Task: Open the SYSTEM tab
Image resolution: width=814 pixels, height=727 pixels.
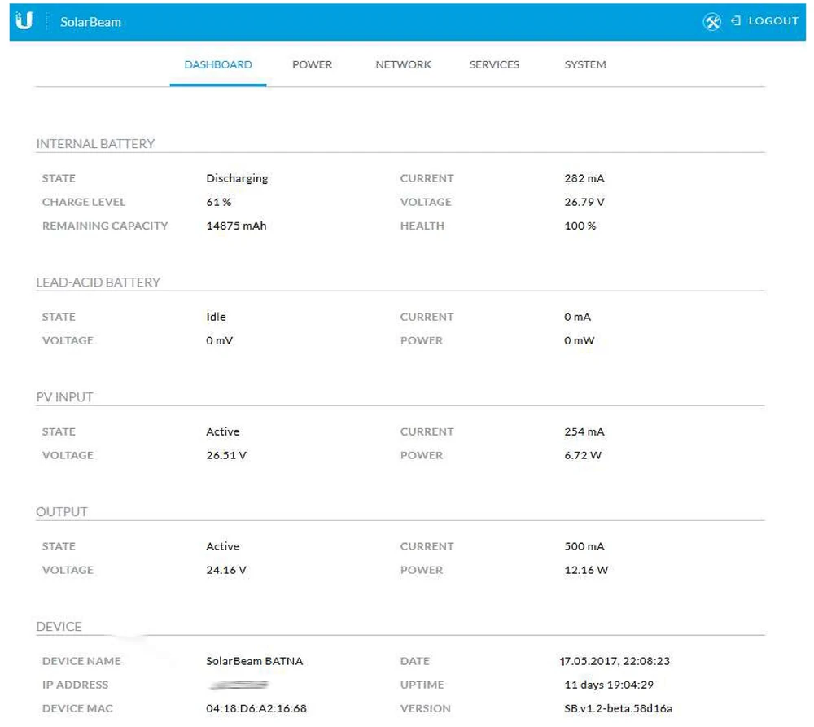Action: click(x=585, y=65)
